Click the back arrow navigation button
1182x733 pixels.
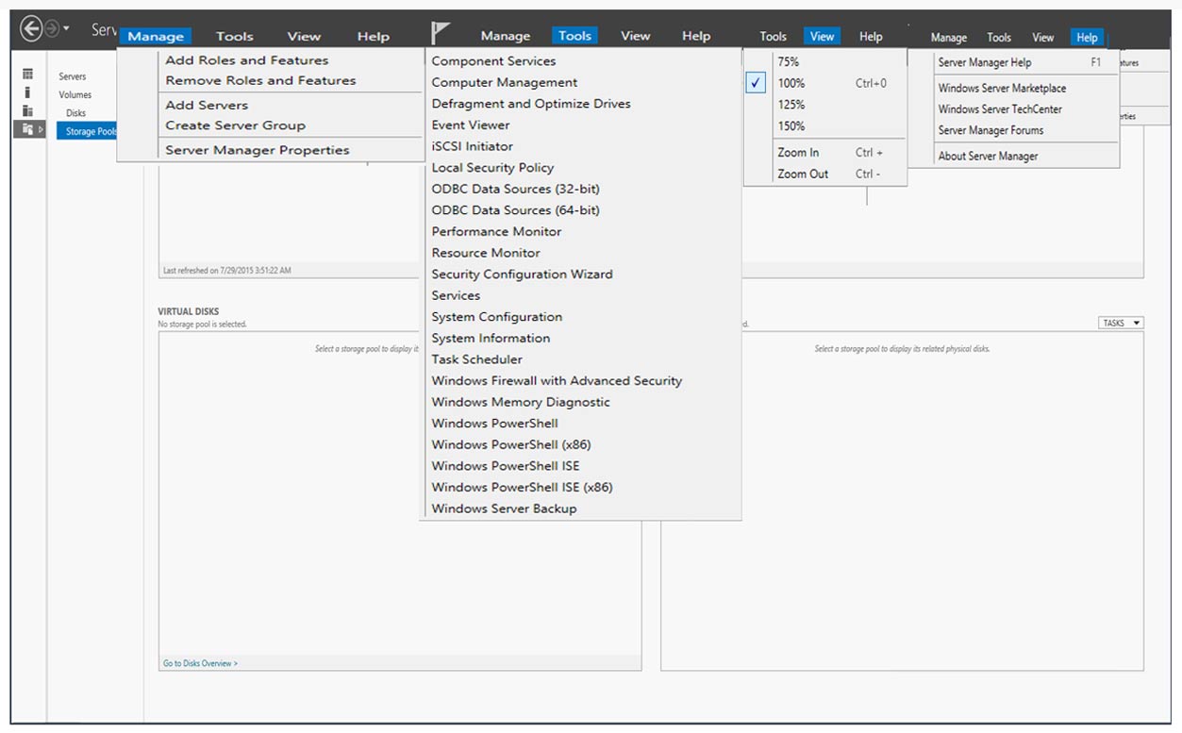pos(31,29)
